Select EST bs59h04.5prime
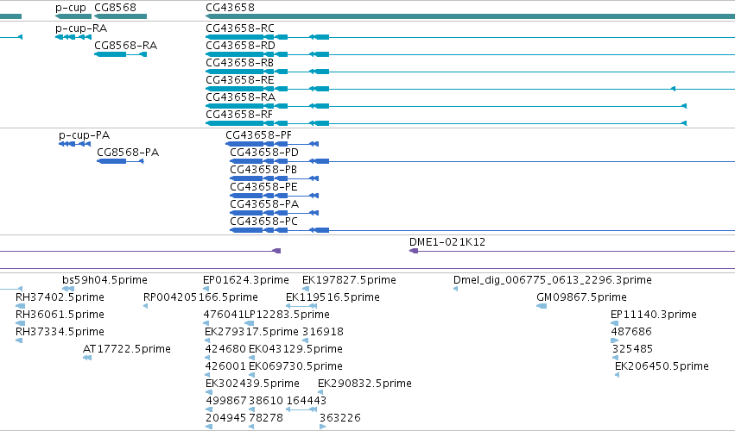The width and height of the screenshot is (735, 431). coord(68,289)
